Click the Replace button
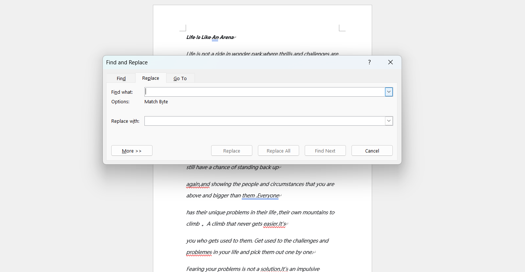This screenshot has height=272, width=525. click(x=231, y=150)
